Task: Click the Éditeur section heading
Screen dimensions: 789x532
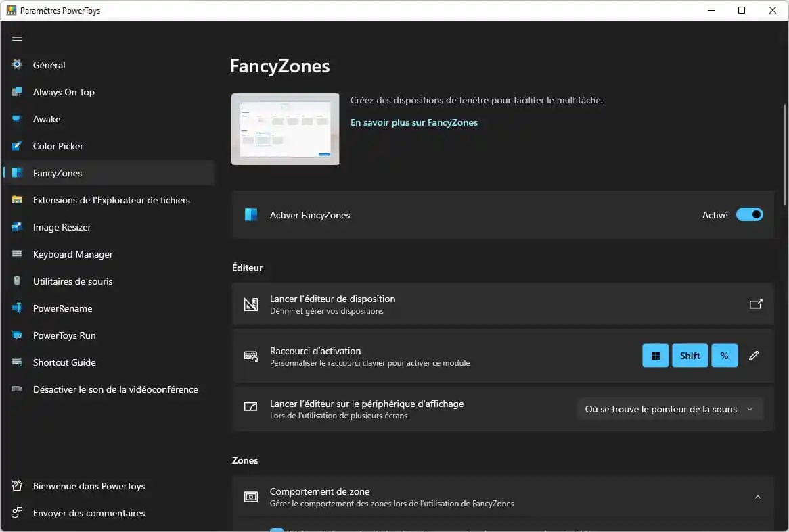Action: (247, 268)
